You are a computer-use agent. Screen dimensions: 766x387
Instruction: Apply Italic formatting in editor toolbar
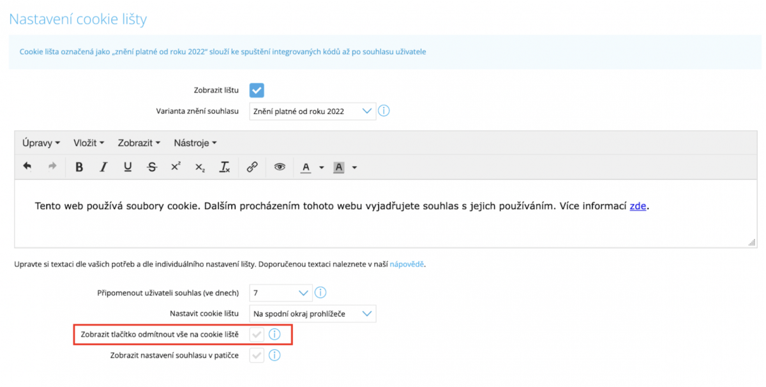click(103, 167)
